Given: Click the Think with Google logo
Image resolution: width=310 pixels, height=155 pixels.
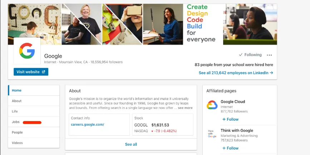Looking at the screenshot, I should tap(212, 134).
